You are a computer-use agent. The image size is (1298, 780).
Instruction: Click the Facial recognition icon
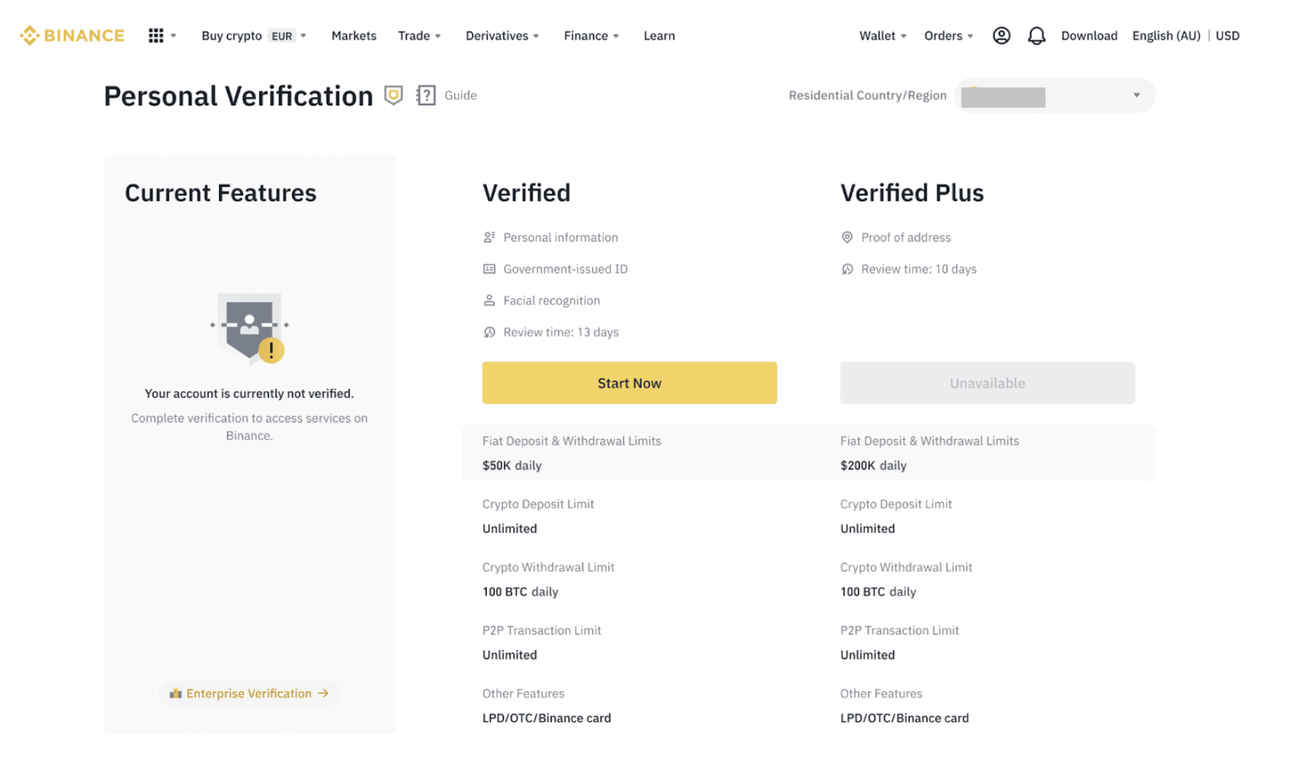point(488,300)
